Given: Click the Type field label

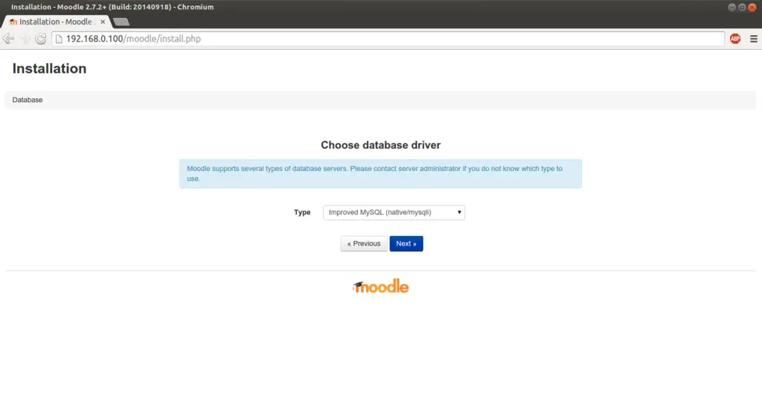Looking at the screenshot, I should coord(302,212).
